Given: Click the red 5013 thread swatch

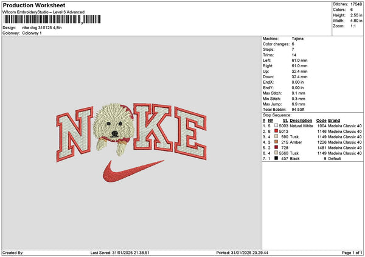Looking at the screenshot, I should [276, 132].
